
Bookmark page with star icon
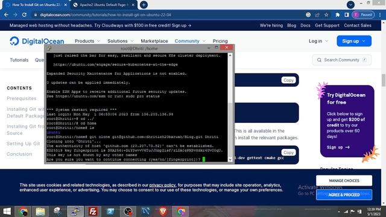pos(326,14)
